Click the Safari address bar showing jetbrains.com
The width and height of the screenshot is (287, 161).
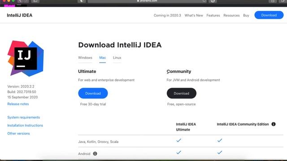pyautogui.click(x=147, y=1)
